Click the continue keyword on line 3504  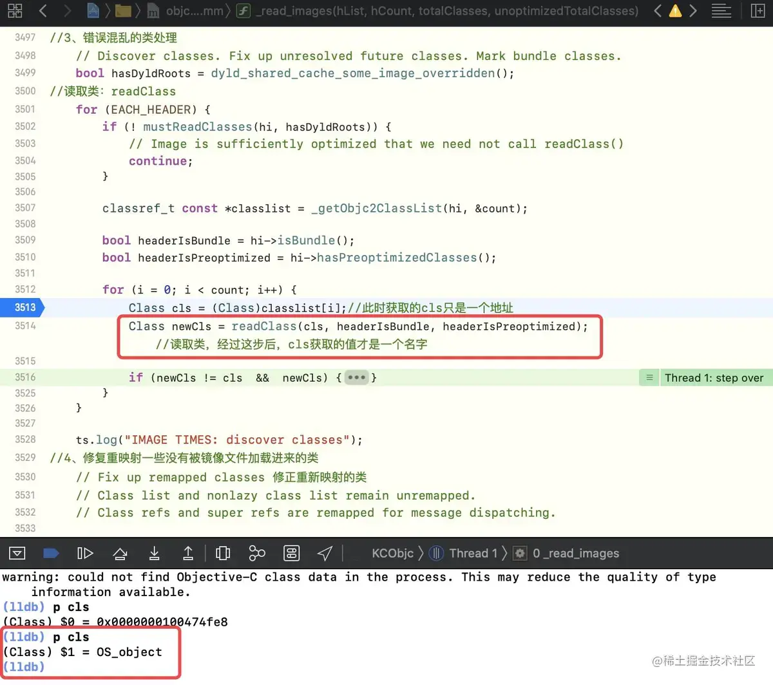tap(158, 161)
